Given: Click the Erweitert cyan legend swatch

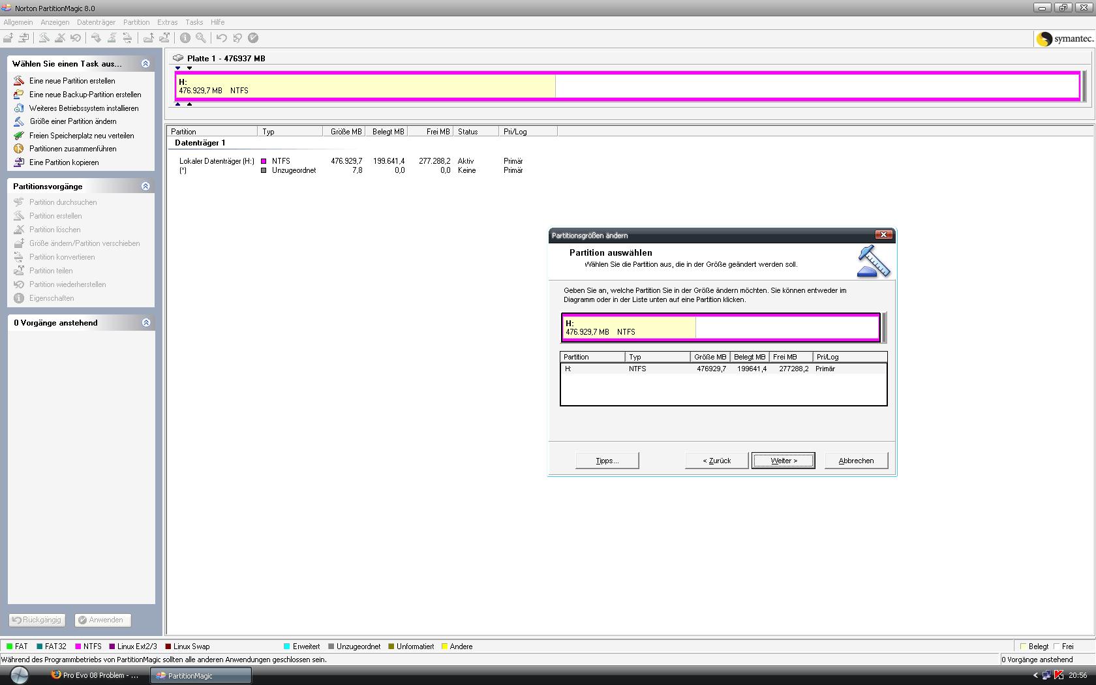Looking at the screenshot, I should point(287,647).
